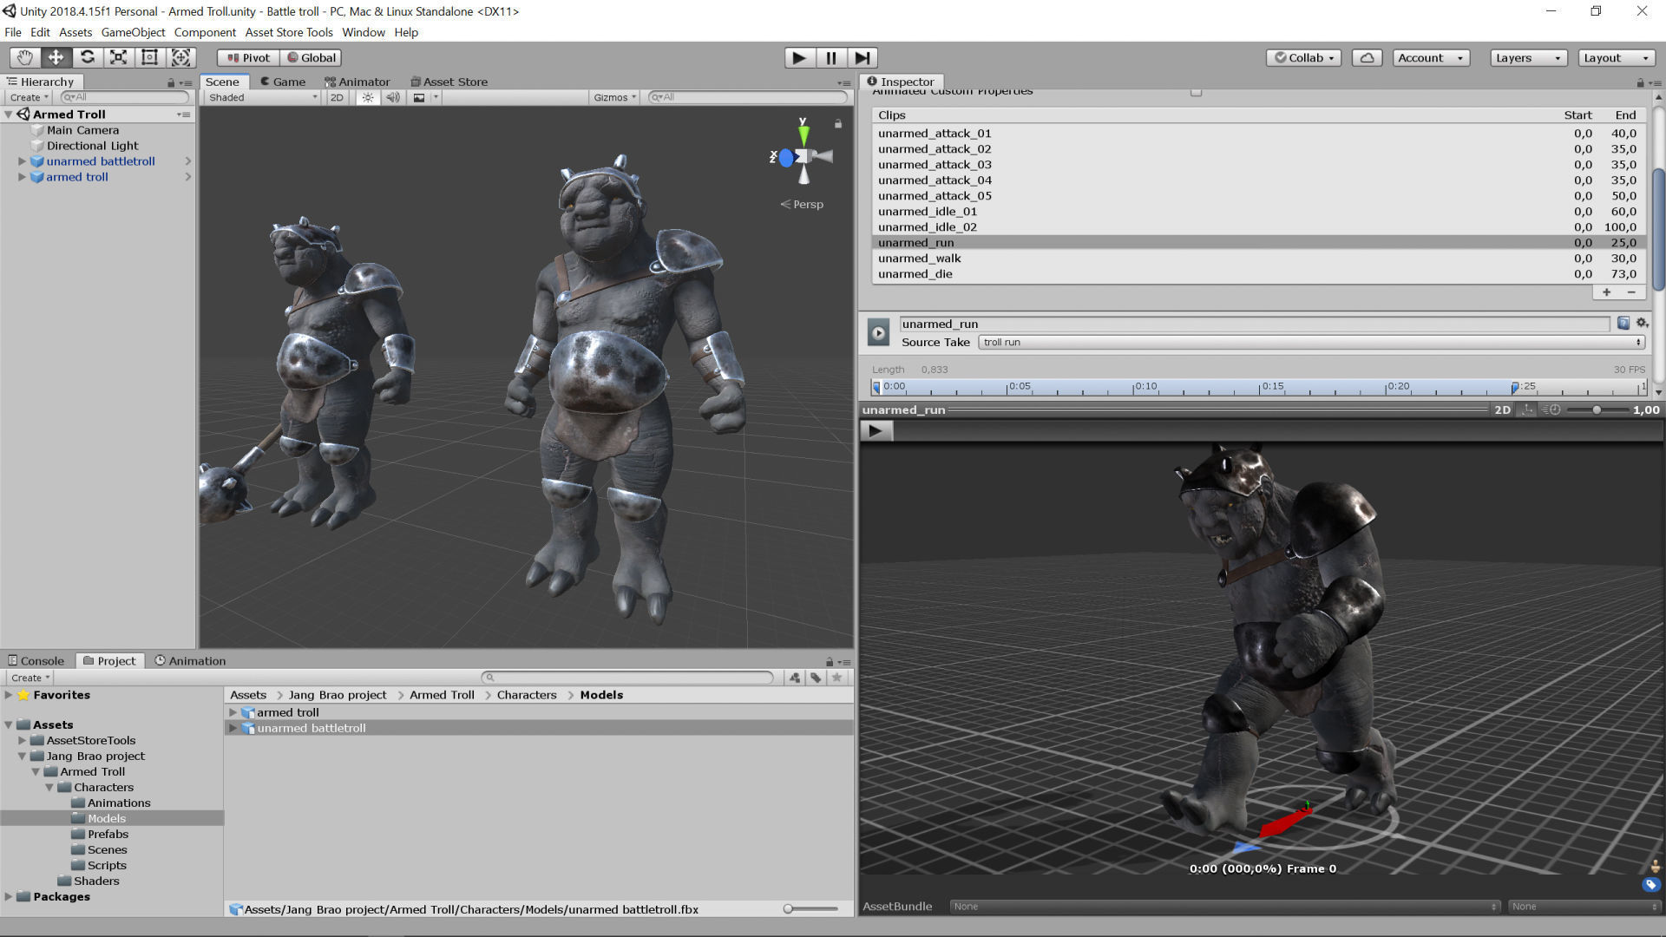Select the combined Transform tool
Viewport: 1666px width, 937px height.
pos(180,57)
